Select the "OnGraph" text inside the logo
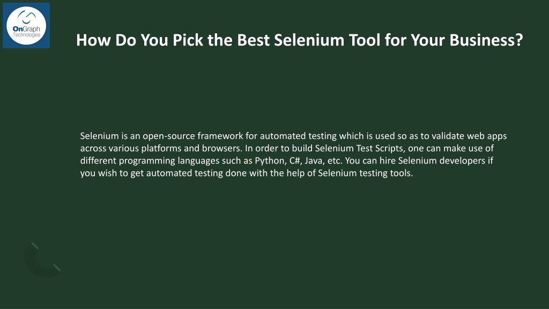Image resolution: width=549 pixels, height=309 pixels. click(x=26, y=29)
